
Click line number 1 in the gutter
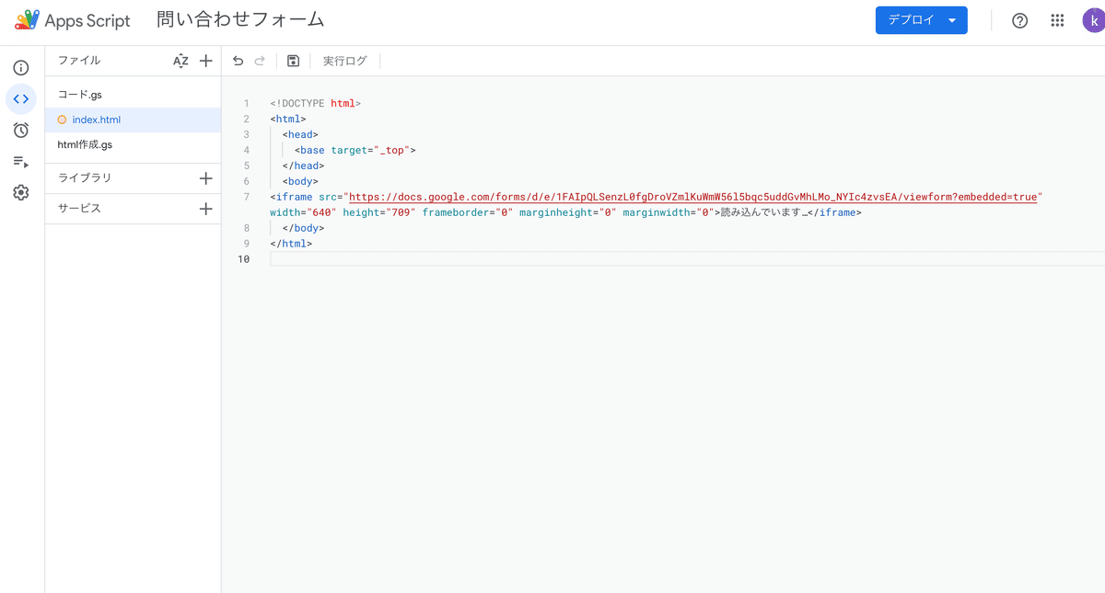coord(246,103)
